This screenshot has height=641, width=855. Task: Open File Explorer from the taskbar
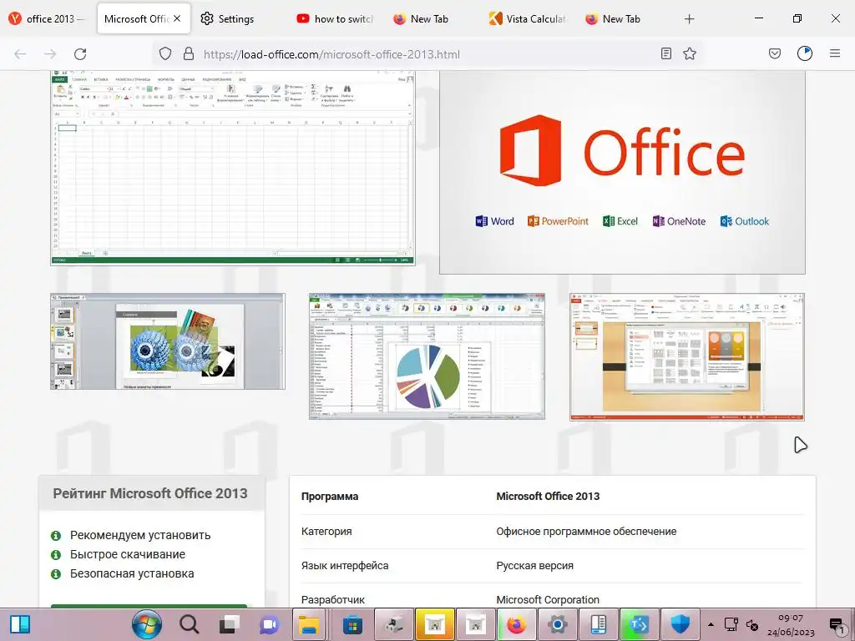(309, 624)
